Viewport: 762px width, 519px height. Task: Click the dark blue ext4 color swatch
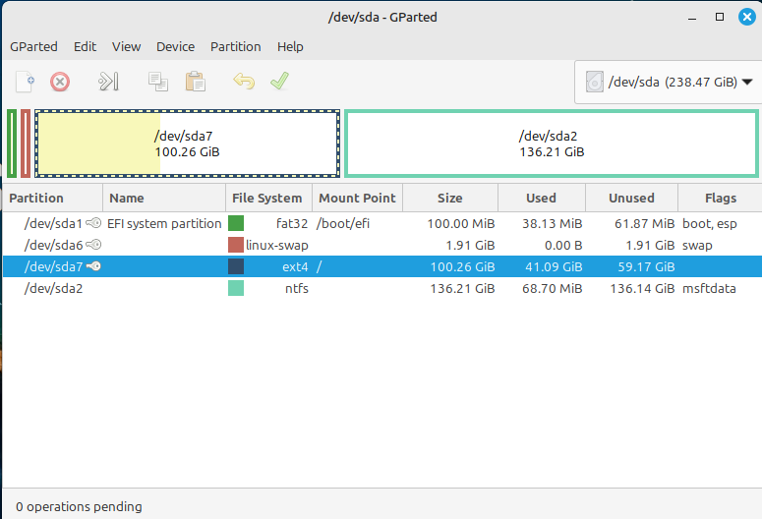236,266
